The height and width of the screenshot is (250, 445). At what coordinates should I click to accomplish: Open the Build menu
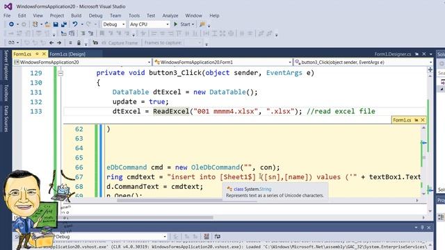click(x=76, y=15)
